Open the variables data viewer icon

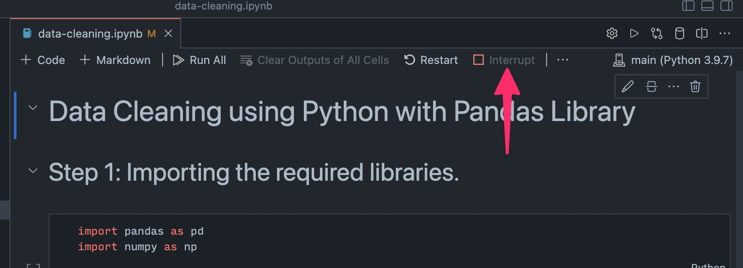(679, 33)
